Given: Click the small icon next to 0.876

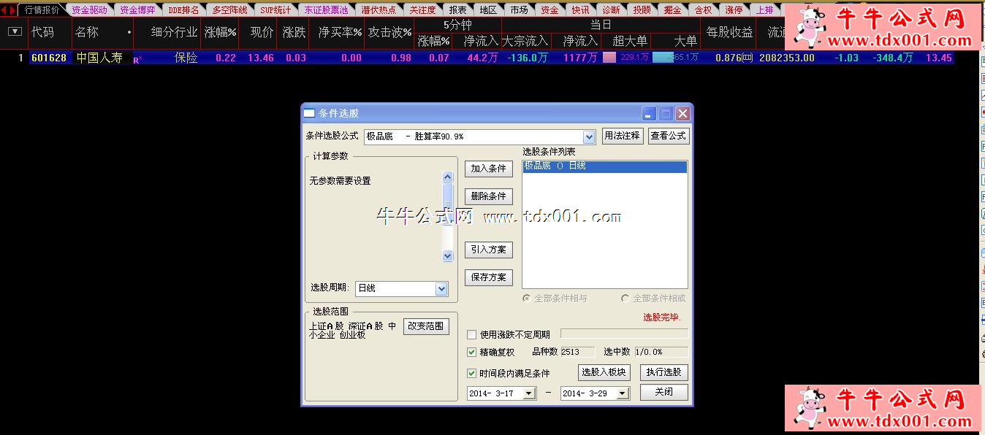Looking at the screenshot, I should [x=748, y=58].
